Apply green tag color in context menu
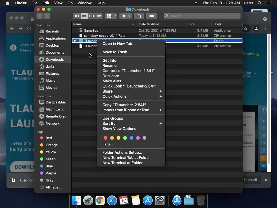 (x=125, y=138)
